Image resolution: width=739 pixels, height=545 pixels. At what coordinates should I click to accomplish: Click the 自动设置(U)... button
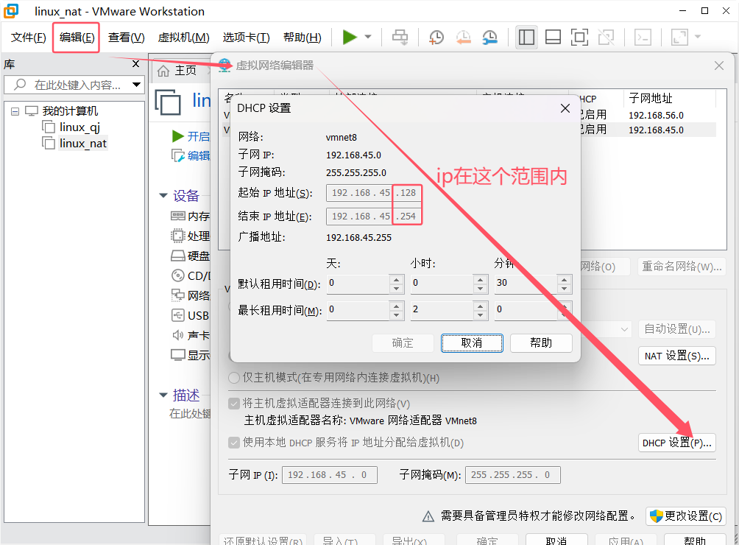[x=676, y=329]
